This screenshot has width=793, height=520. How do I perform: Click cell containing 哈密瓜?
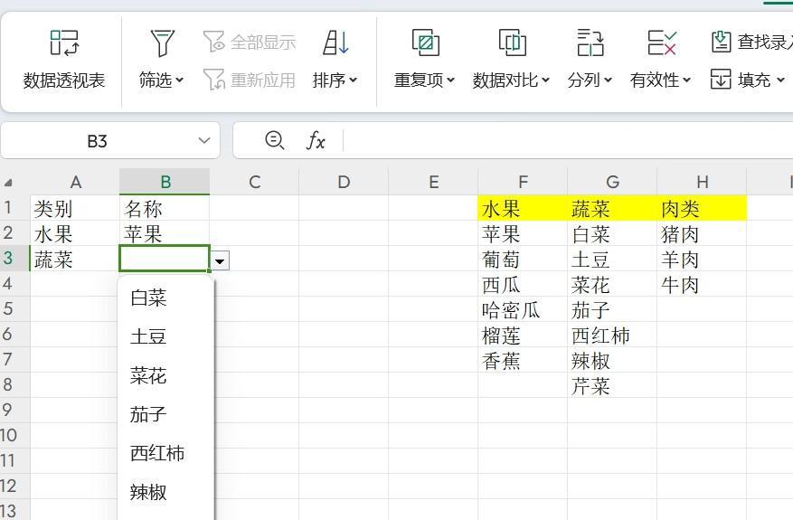click(523, 309)
